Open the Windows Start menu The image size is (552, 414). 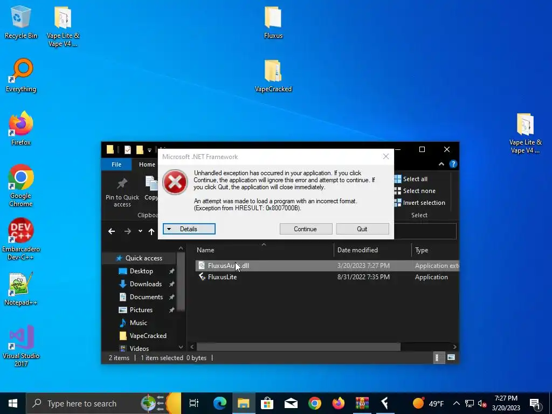pos(13,403)
